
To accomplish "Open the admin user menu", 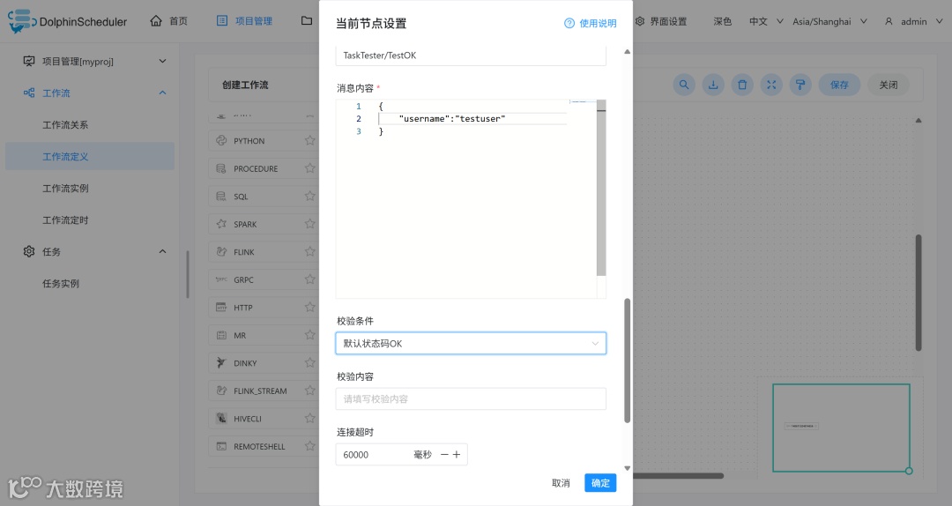I will pyautogui.click(x=913, y=21).
